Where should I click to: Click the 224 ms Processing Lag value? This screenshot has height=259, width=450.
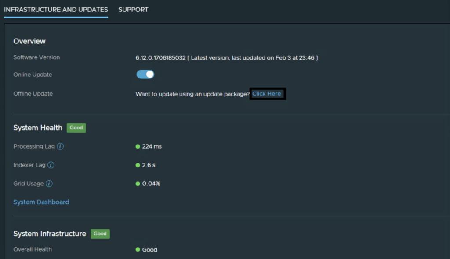coord(152,146)
